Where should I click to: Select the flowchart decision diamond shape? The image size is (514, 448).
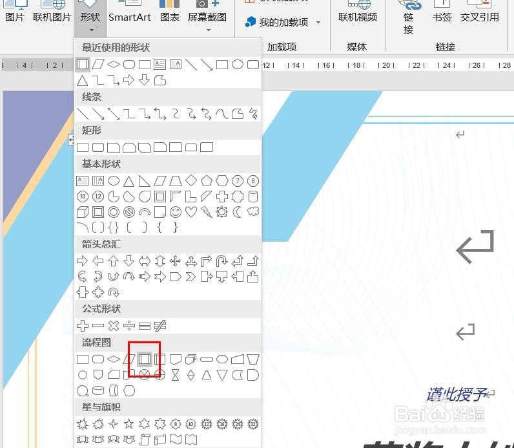[114, 359]
